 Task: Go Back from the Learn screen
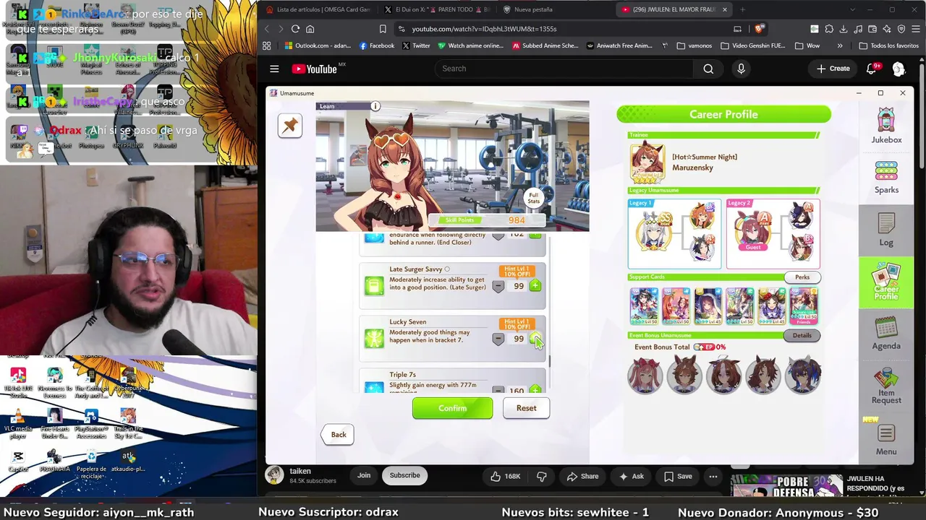click(338, 434)
